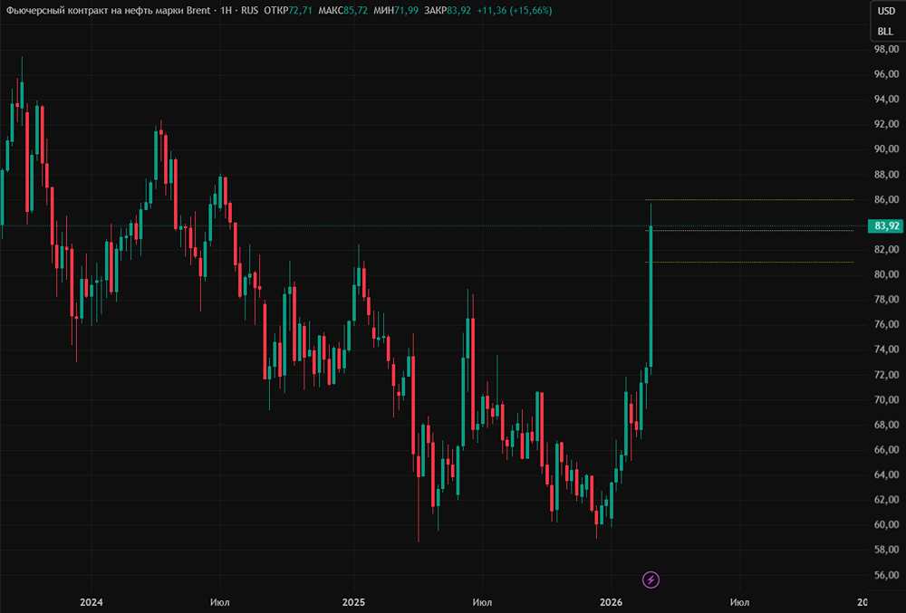Open the USD currency selector

point(886,11)
